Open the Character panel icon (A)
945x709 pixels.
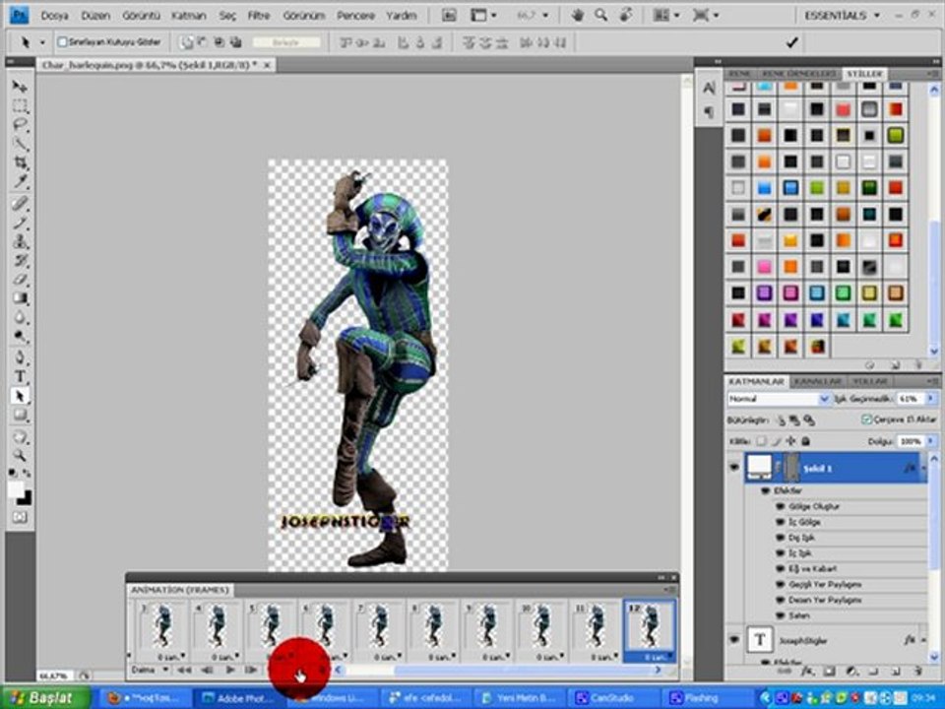click(709, 88)
